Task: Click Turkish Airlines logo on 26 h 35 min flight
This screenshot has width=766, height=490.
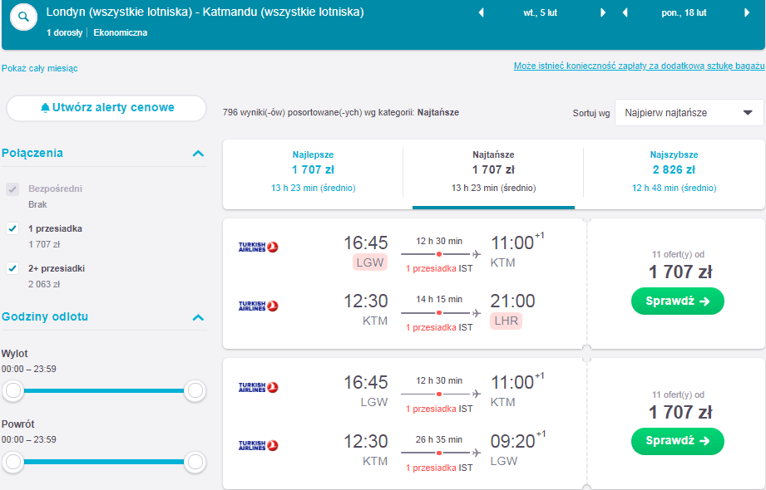Action: point(258,445)
